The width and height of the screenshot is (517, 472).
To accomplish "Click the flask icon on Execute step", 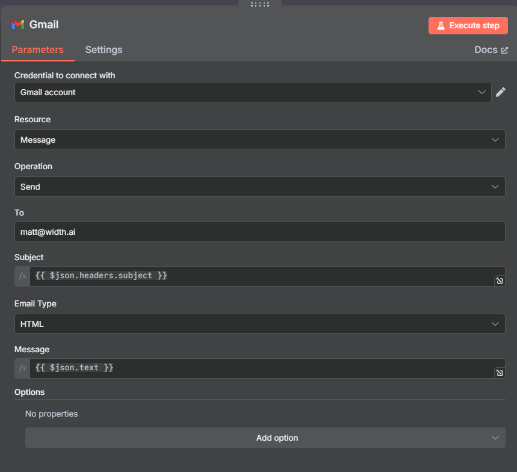I will point(441,26).
